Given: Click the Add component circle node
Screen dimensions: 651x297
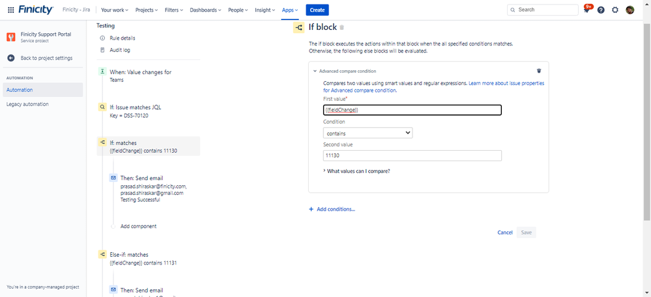Looking at the screenshot, I should [x=113, y=226].
